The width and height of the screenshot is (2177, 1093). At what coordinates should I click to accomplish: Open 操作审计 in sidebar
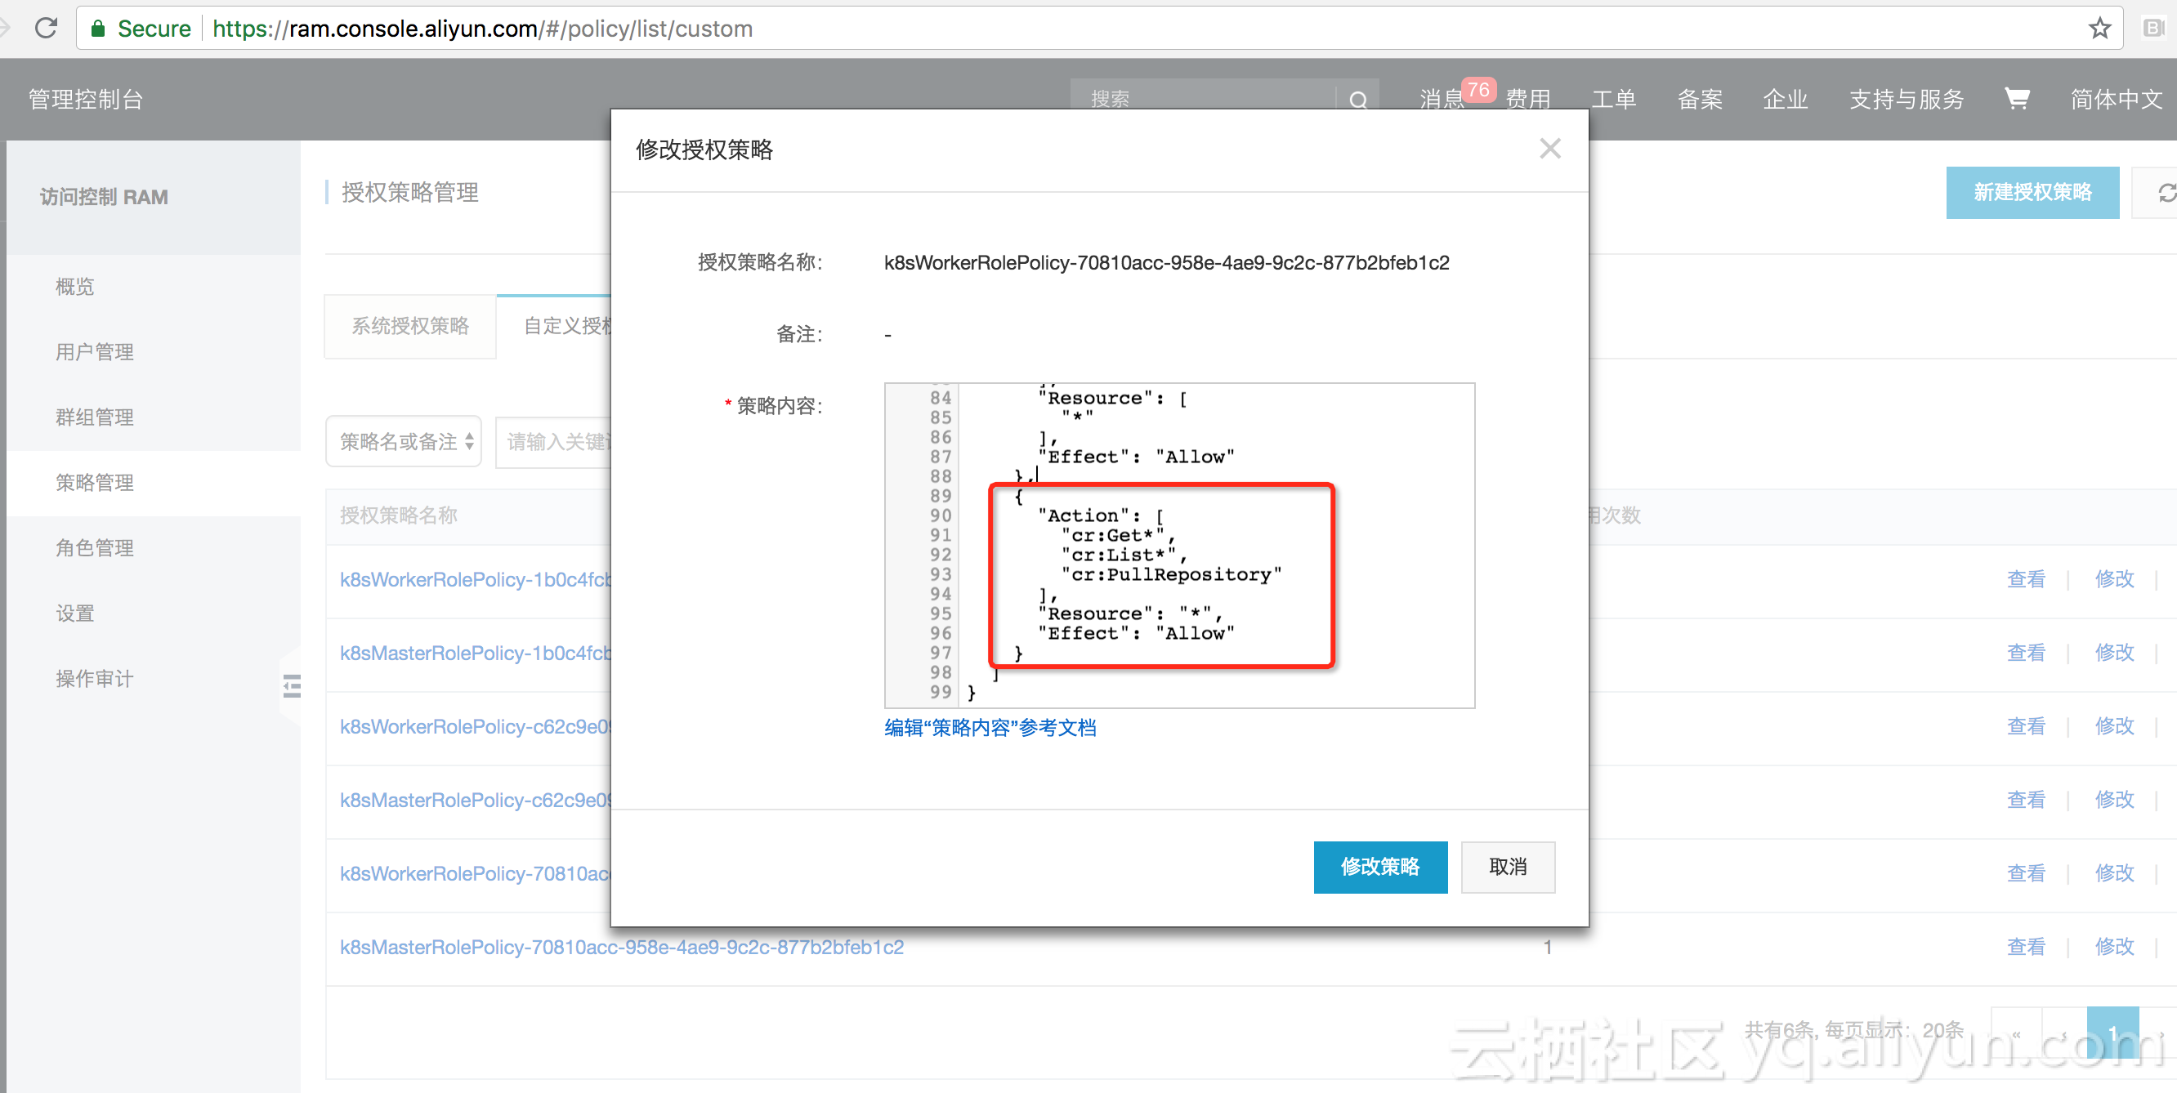[95, 678]
